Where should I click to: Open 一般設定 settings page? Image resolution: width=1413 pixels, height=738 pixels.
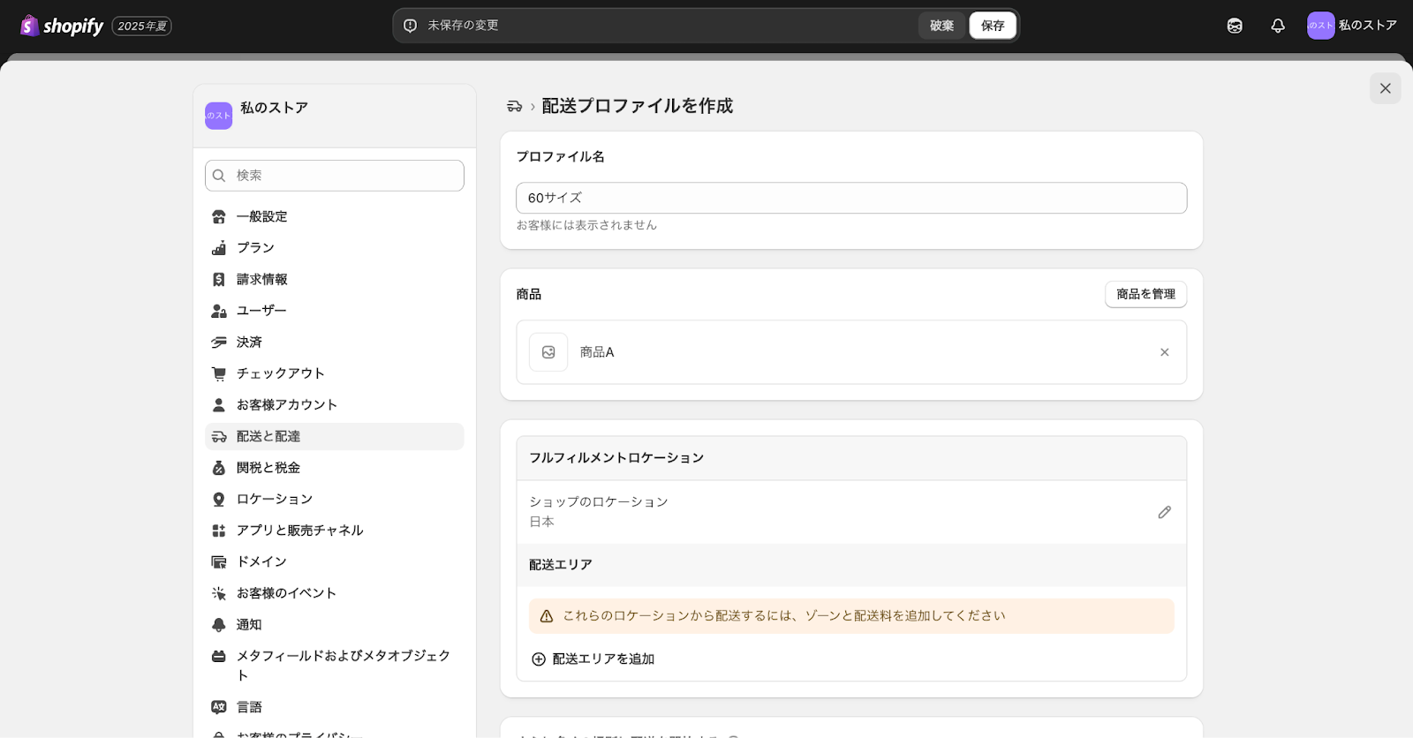tap(335, 216)
